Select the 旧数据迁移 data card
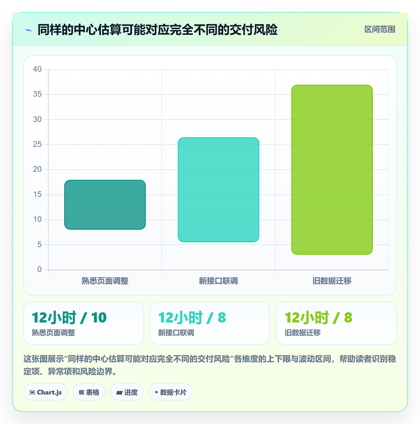Viewport: 420px width, 424px height. click(x=336, y=323)
